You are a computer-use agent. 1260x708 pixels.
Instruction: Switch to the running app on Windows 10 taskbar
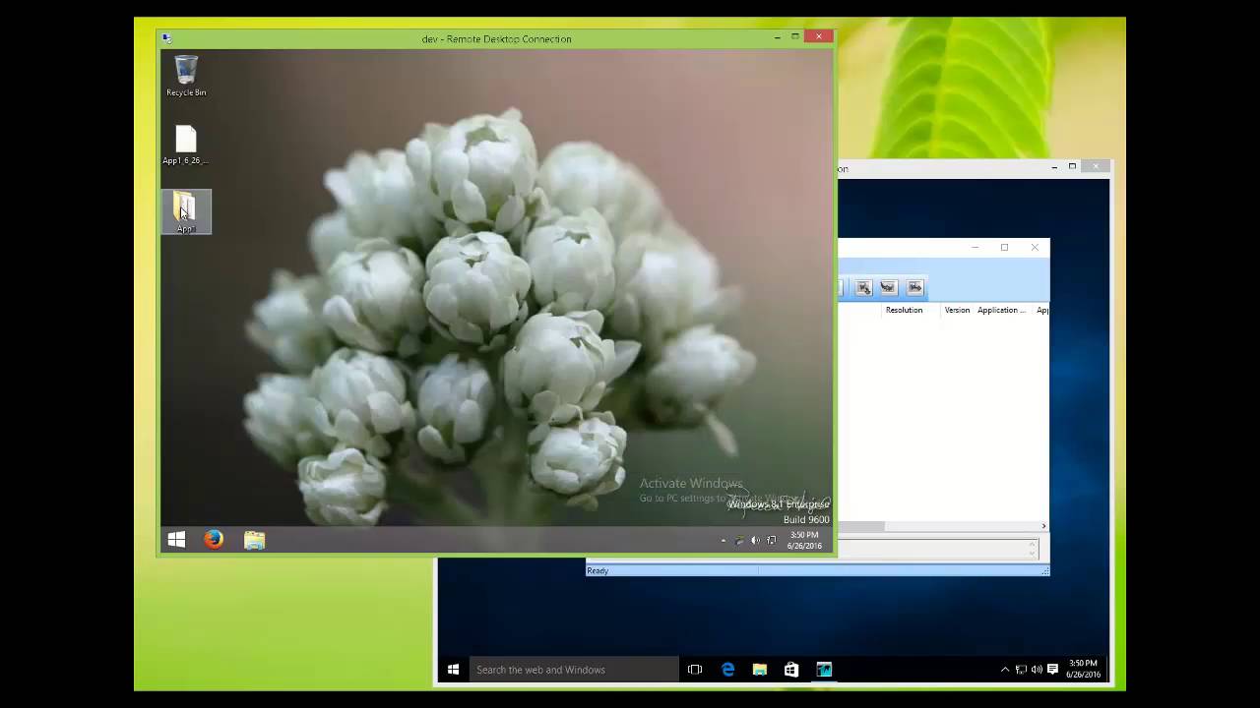[824, 670]
